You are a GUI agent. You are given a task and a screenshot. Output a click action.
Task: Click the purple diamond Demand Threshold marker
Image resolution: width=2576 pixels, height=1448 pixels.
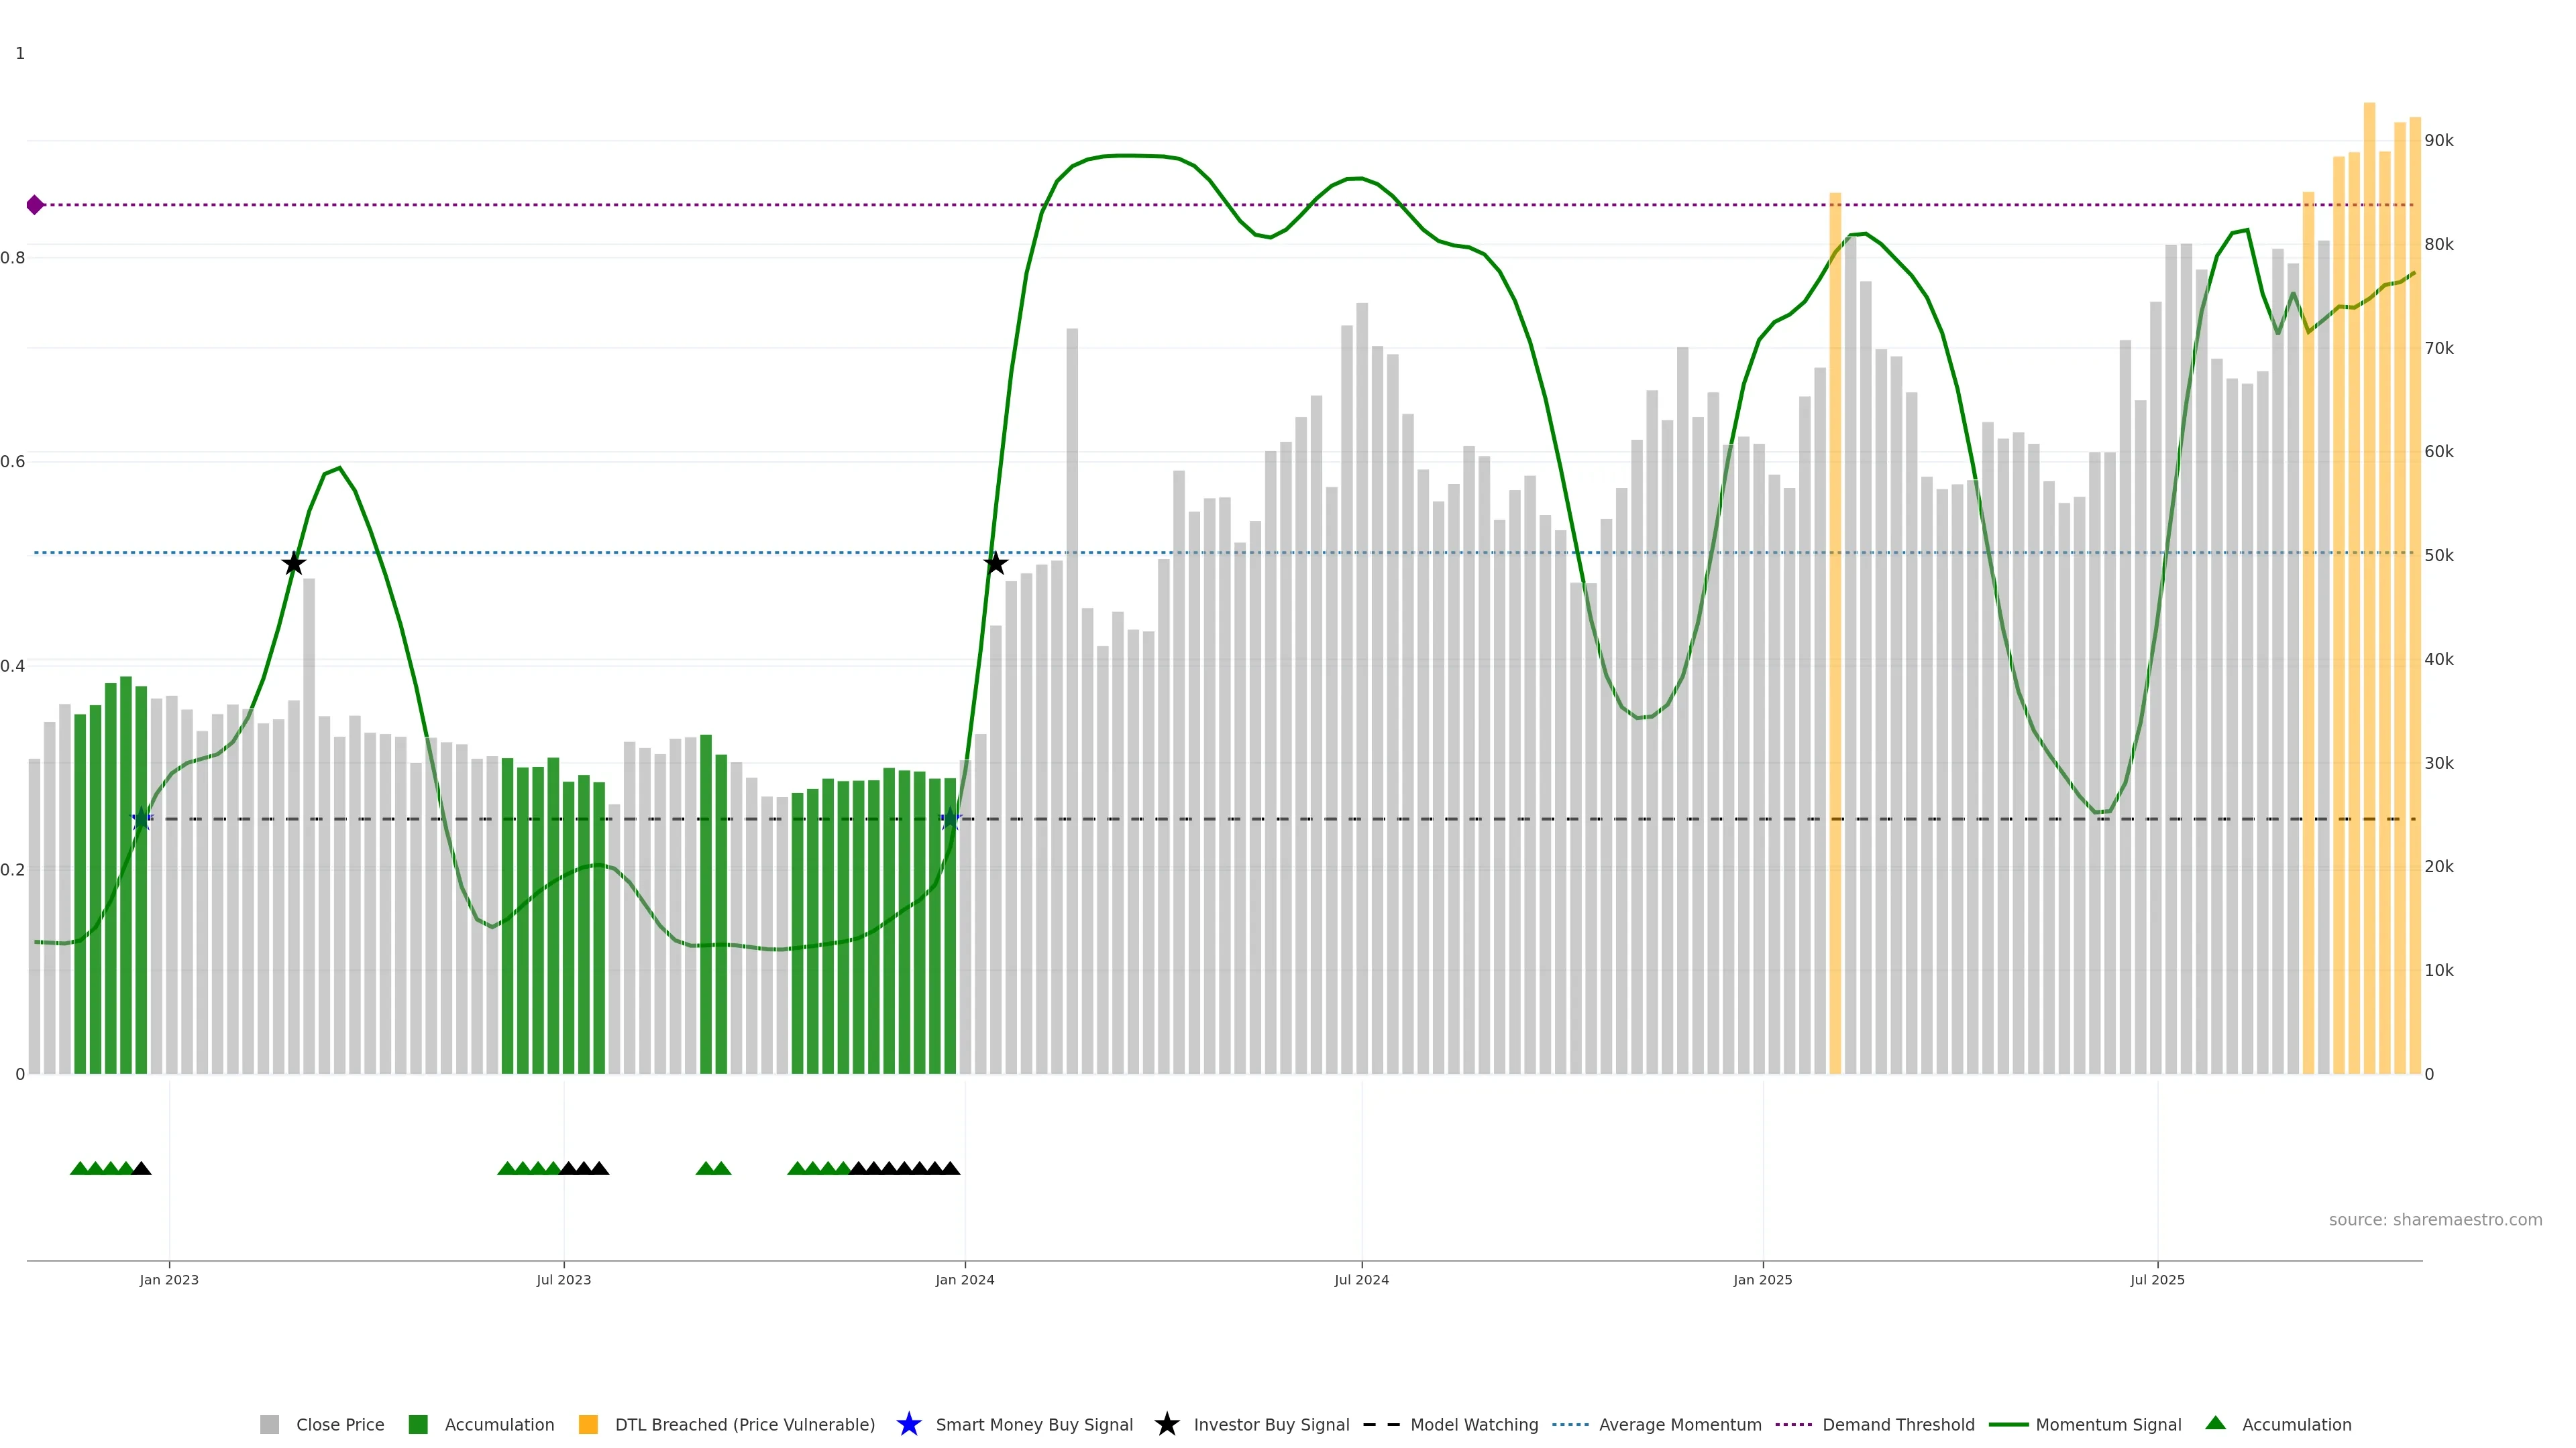pos(35,205)
